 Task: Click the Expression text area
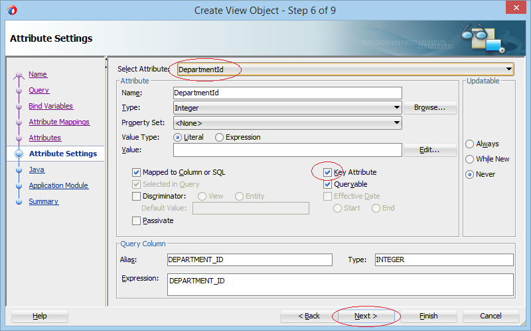coord(341,285)
